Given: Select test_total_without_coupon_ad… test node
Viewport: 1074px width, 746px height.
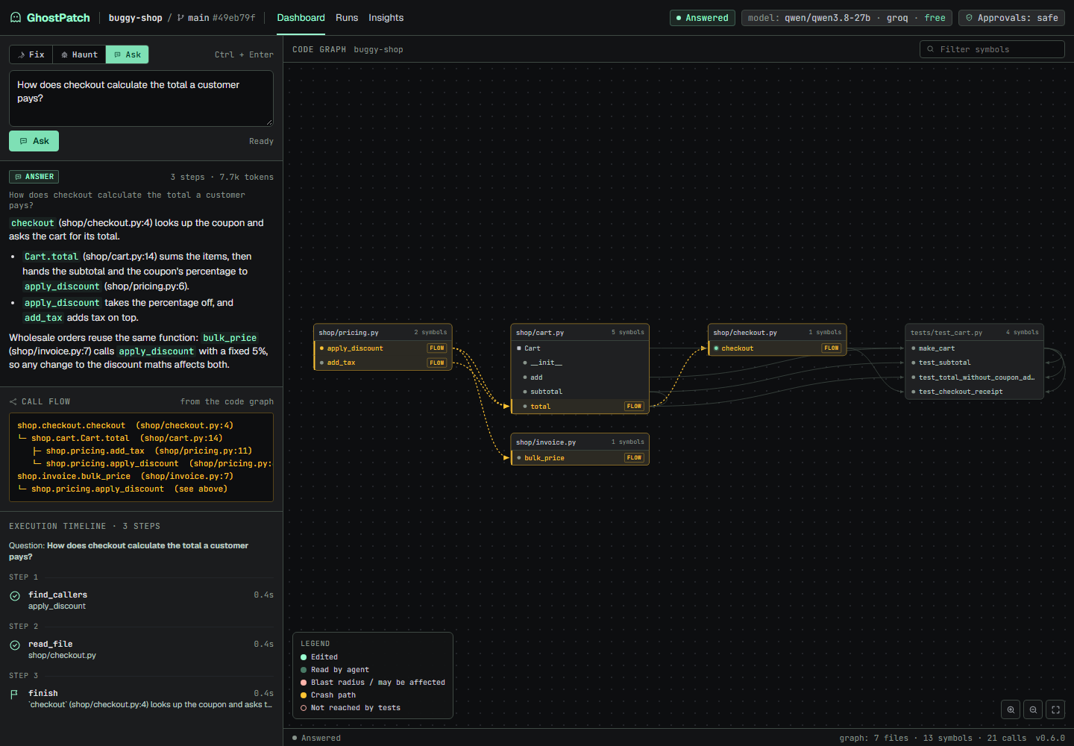Looking at the screenshot, I should click(974, 377).
